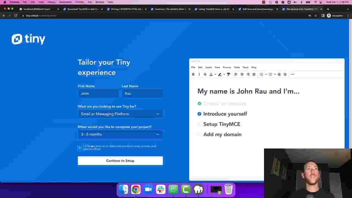Switch to the Pricing WYSIWYG browser tab
The width and height of the screenshot is (352, 198).
(127, 9)
